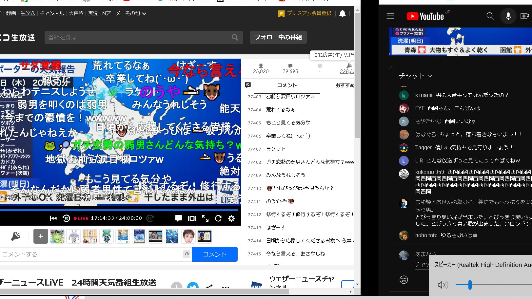Open k mana chat avatar
This screenshot has width=532, height=299.
pos(404,95)
